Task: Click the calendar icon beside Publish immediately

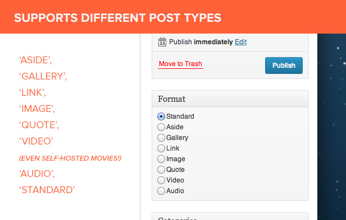Action: click(x=162, y=42)
